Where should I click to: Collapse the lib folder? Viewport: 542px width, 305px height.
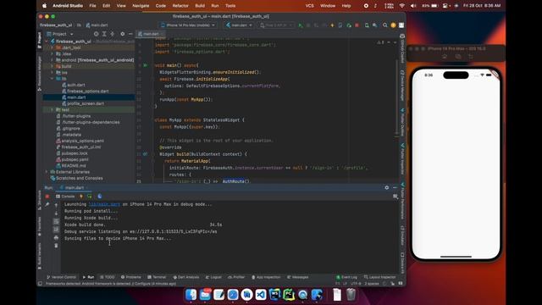click(x=53, y=79)
